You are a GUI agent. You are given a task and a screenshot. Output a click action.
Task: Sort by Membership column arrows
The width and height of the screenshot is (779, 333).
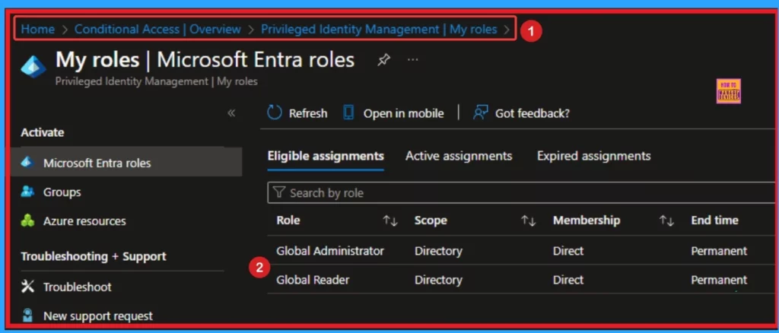tap(666, 220)
